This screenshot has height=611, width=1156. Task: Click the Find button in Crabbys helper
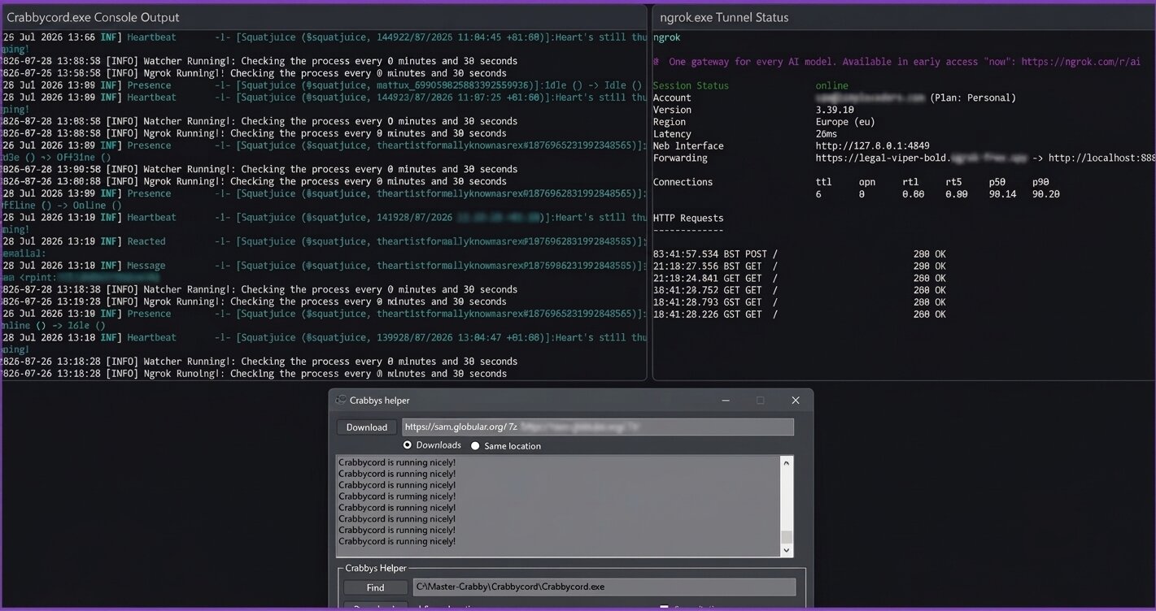[x=375, y=587]
